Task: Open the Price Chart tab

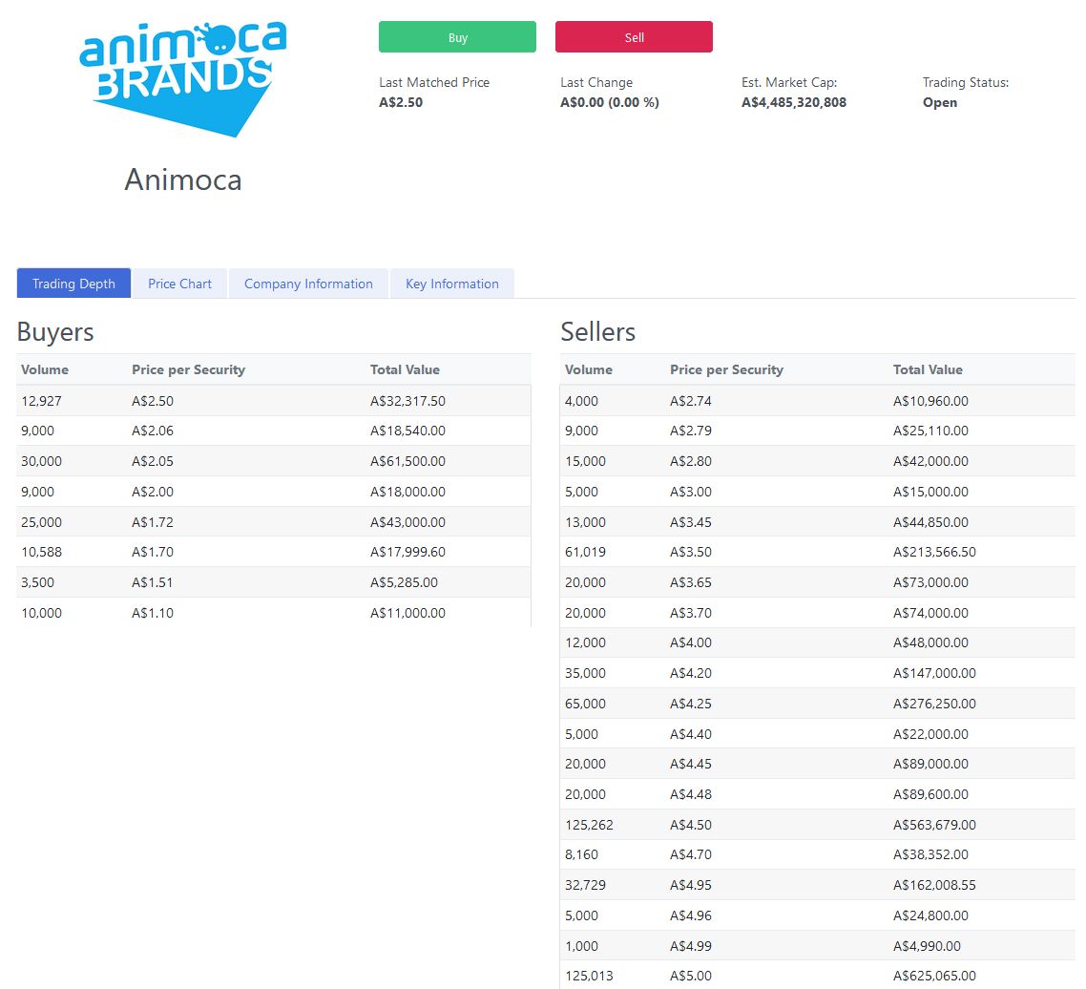Action: 179,284
